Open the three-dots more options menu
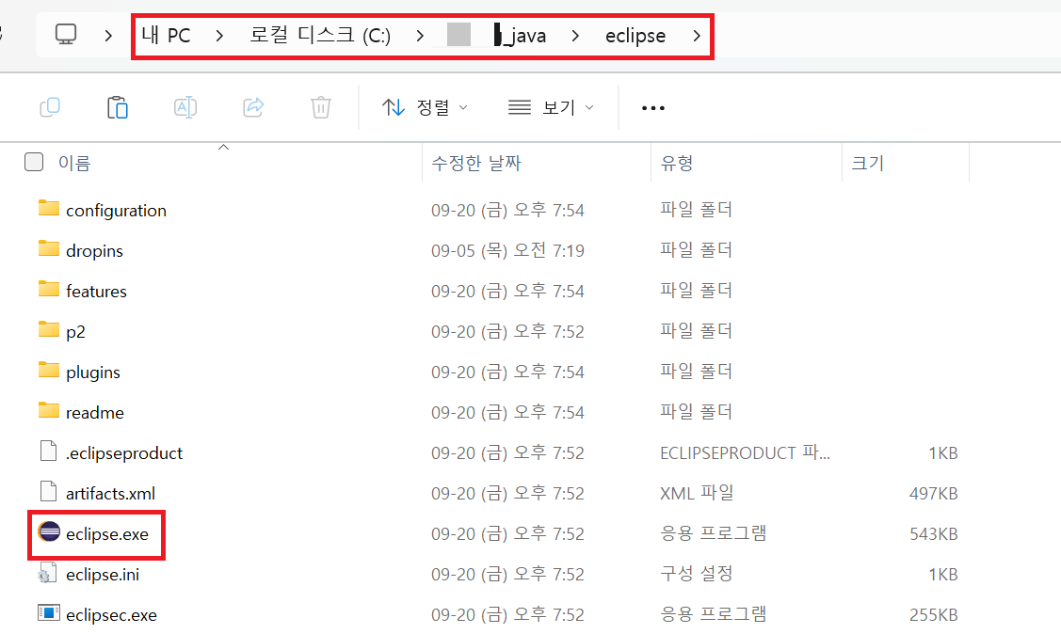Screen dimensions: 1061x634 (x=653, y=107)
